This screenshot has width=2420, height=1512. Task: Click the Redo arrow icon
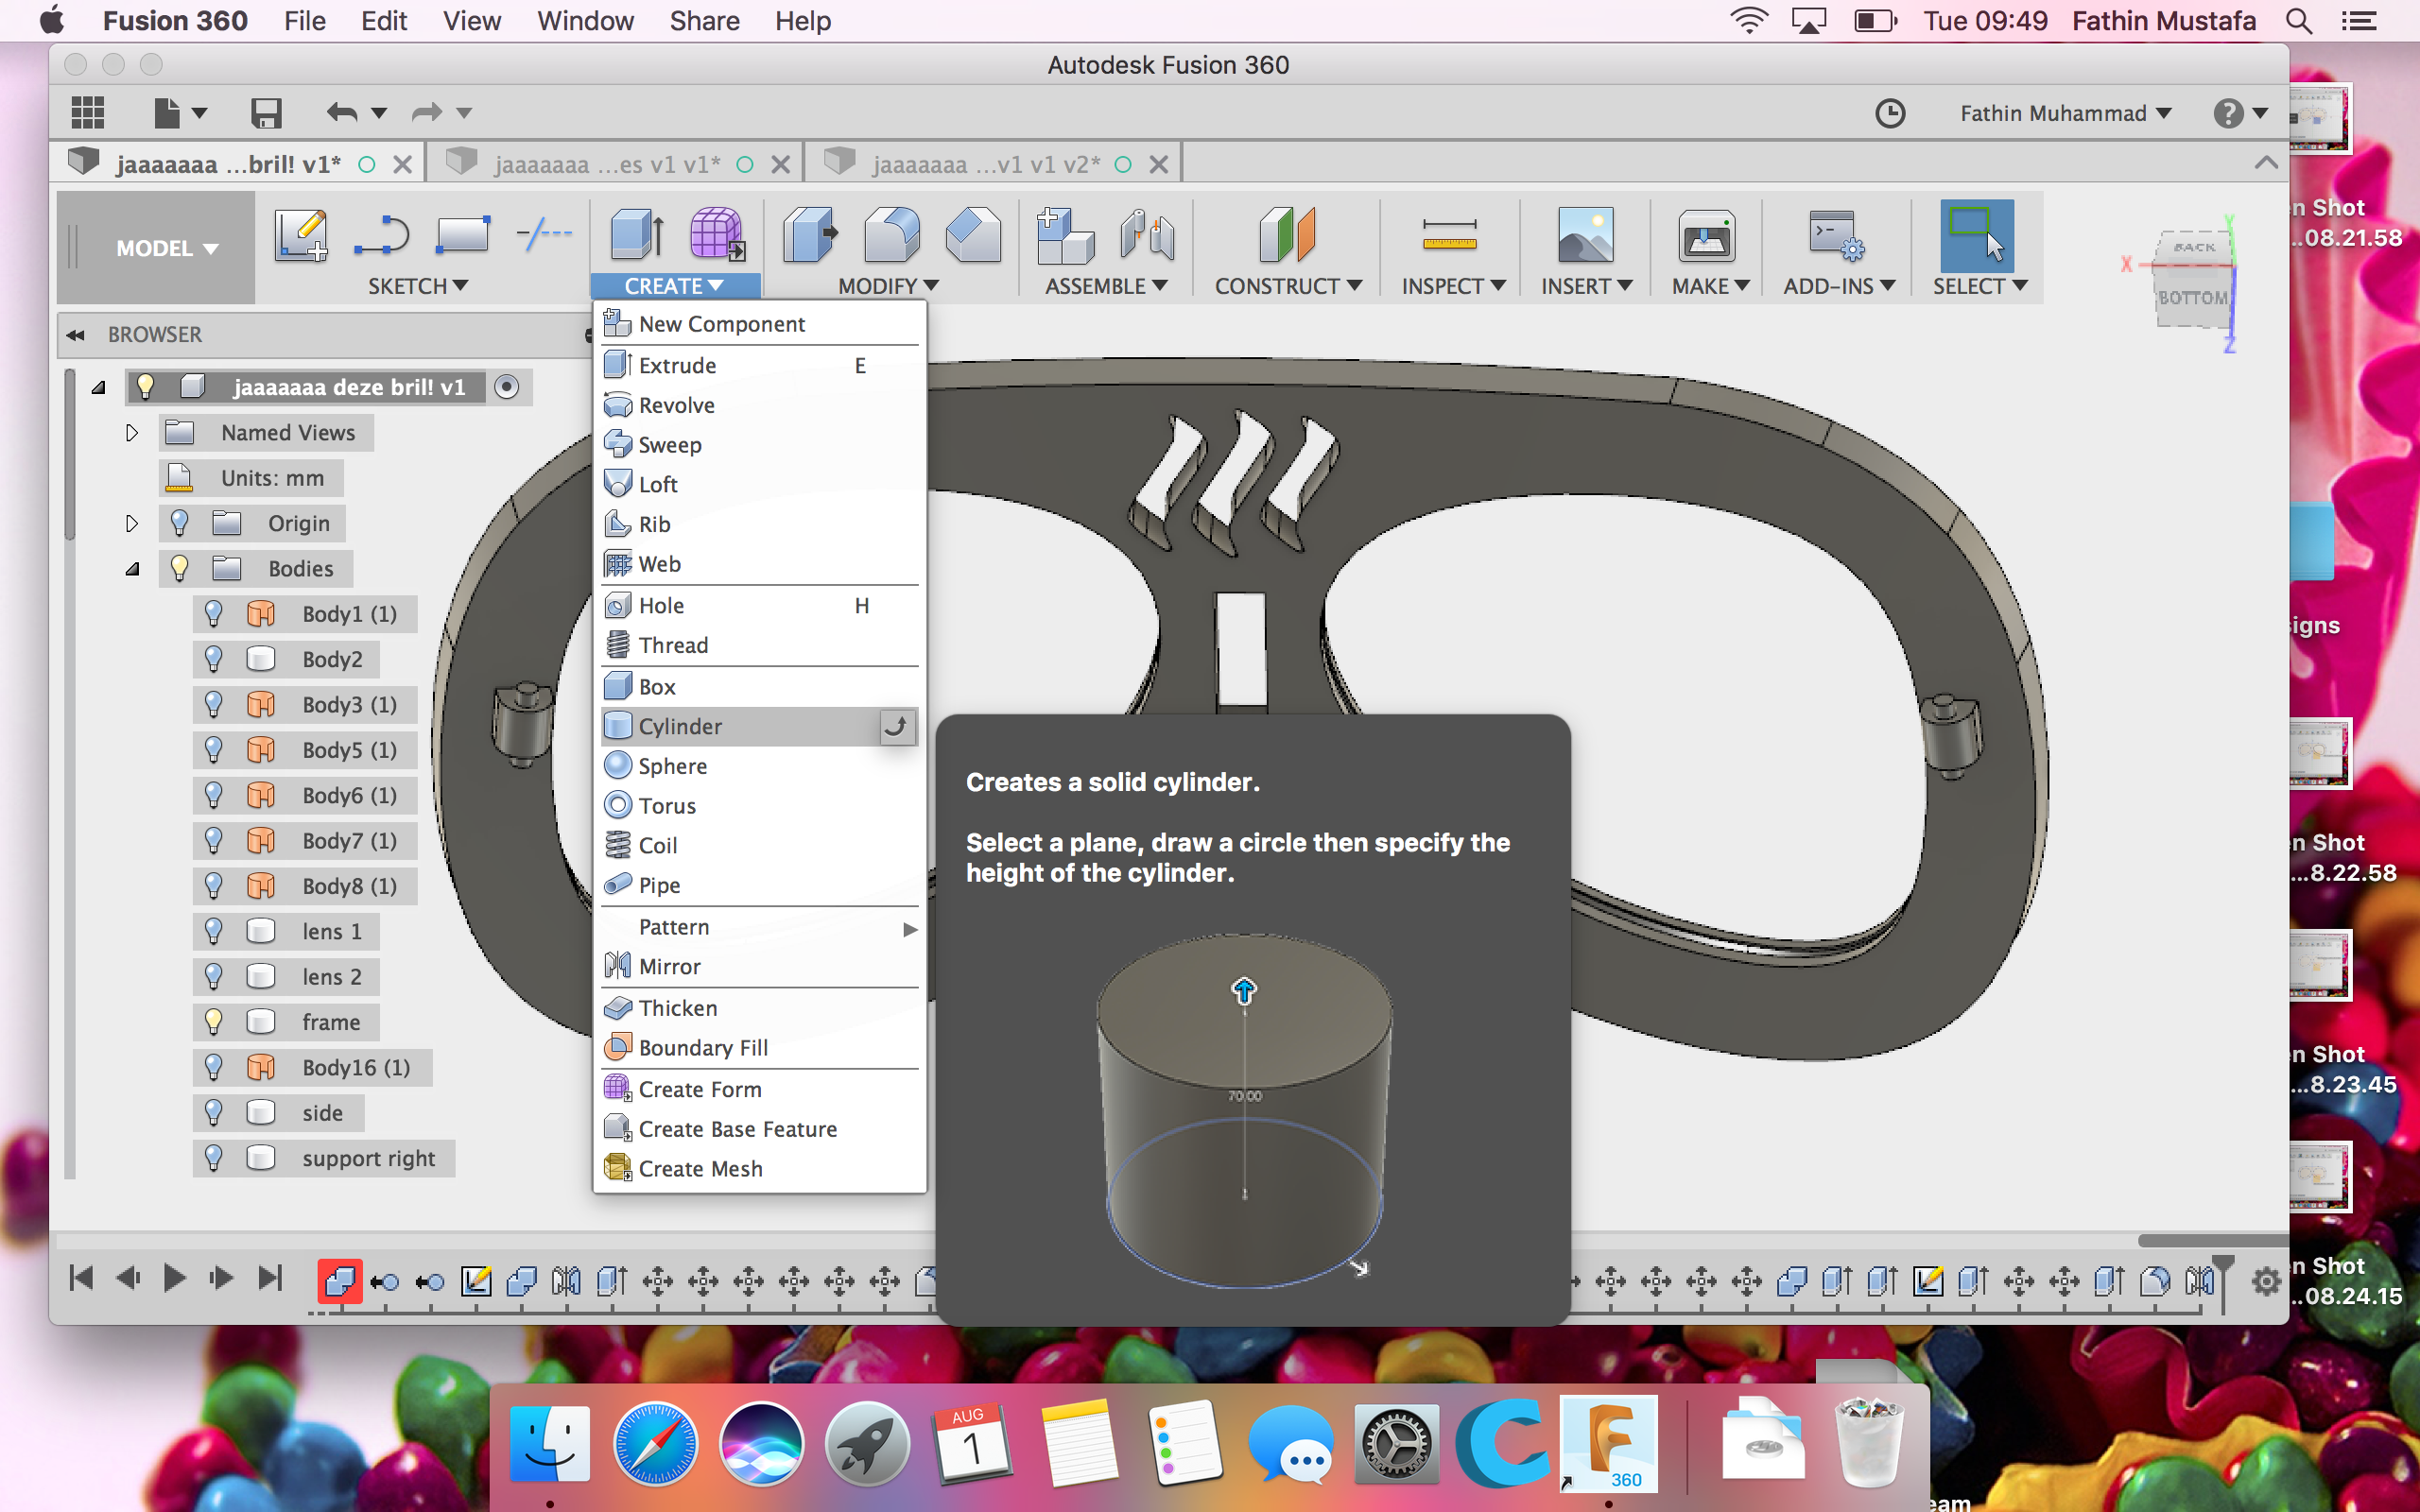[x=427, y=113]
